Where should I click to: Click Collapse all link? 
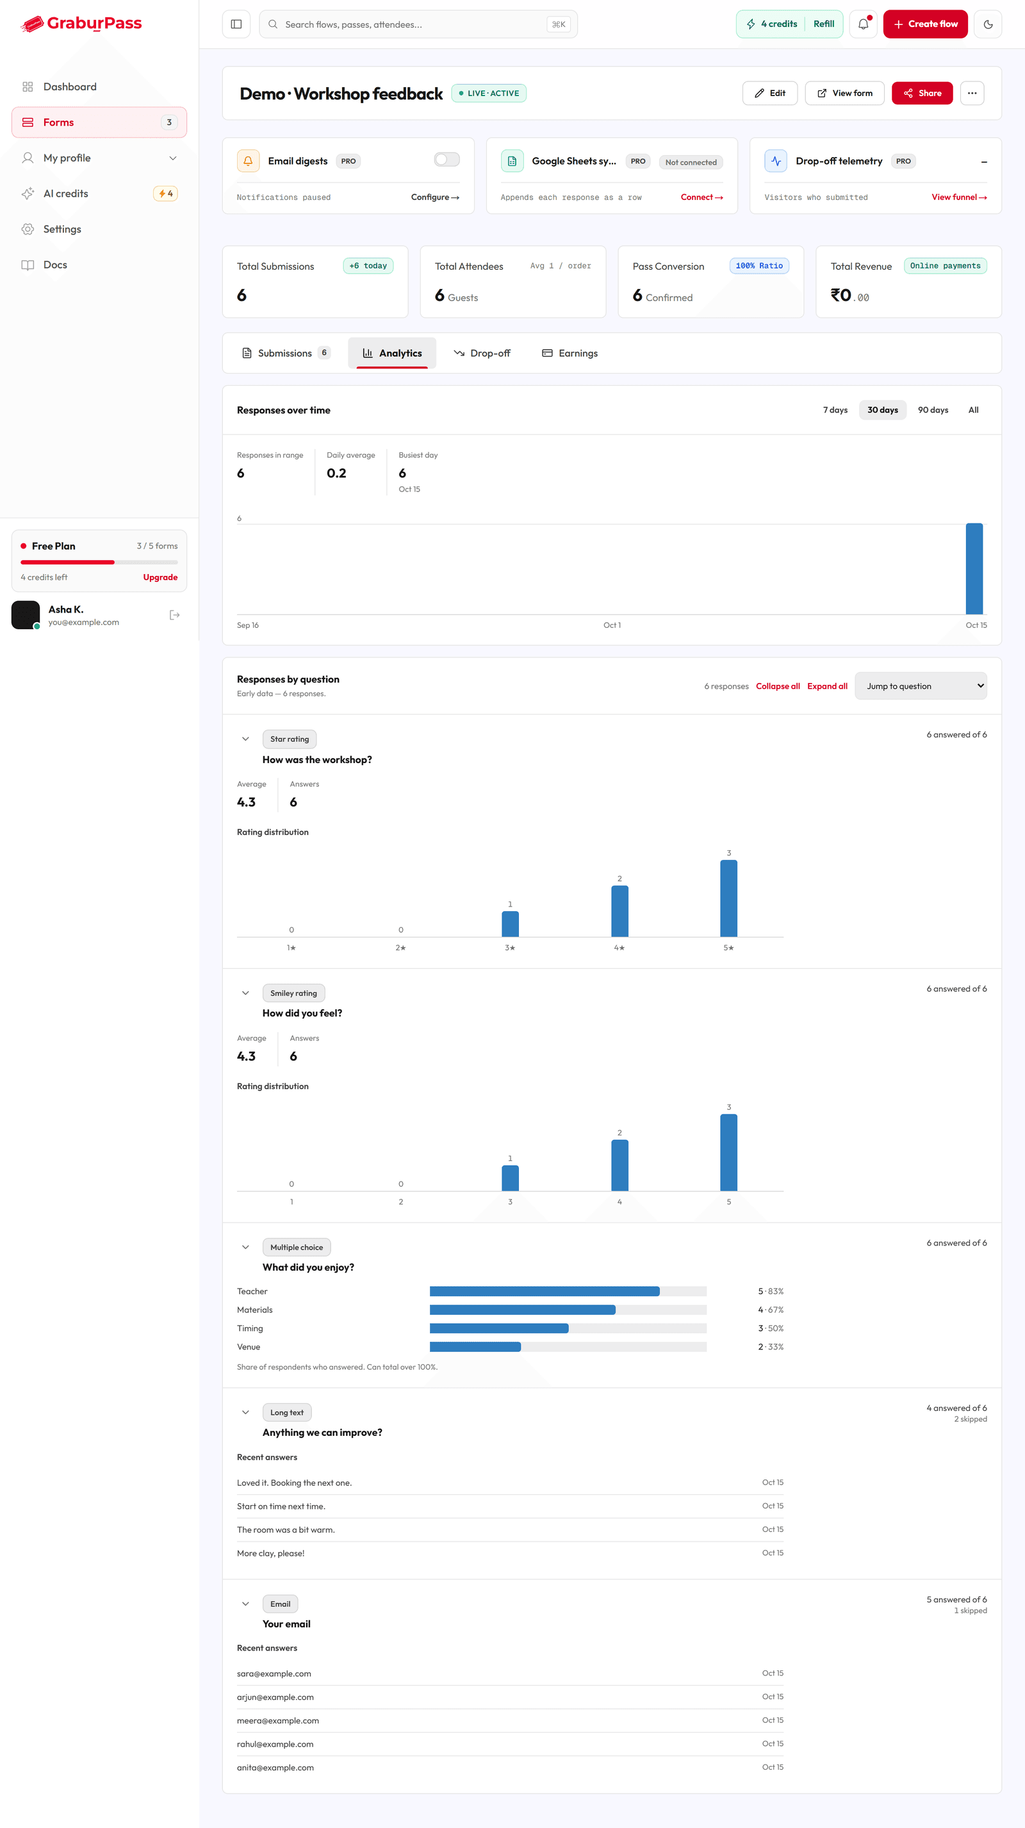(778, 686)
